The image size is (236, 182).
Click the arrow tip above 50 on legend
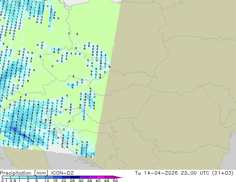coord(118,177)
